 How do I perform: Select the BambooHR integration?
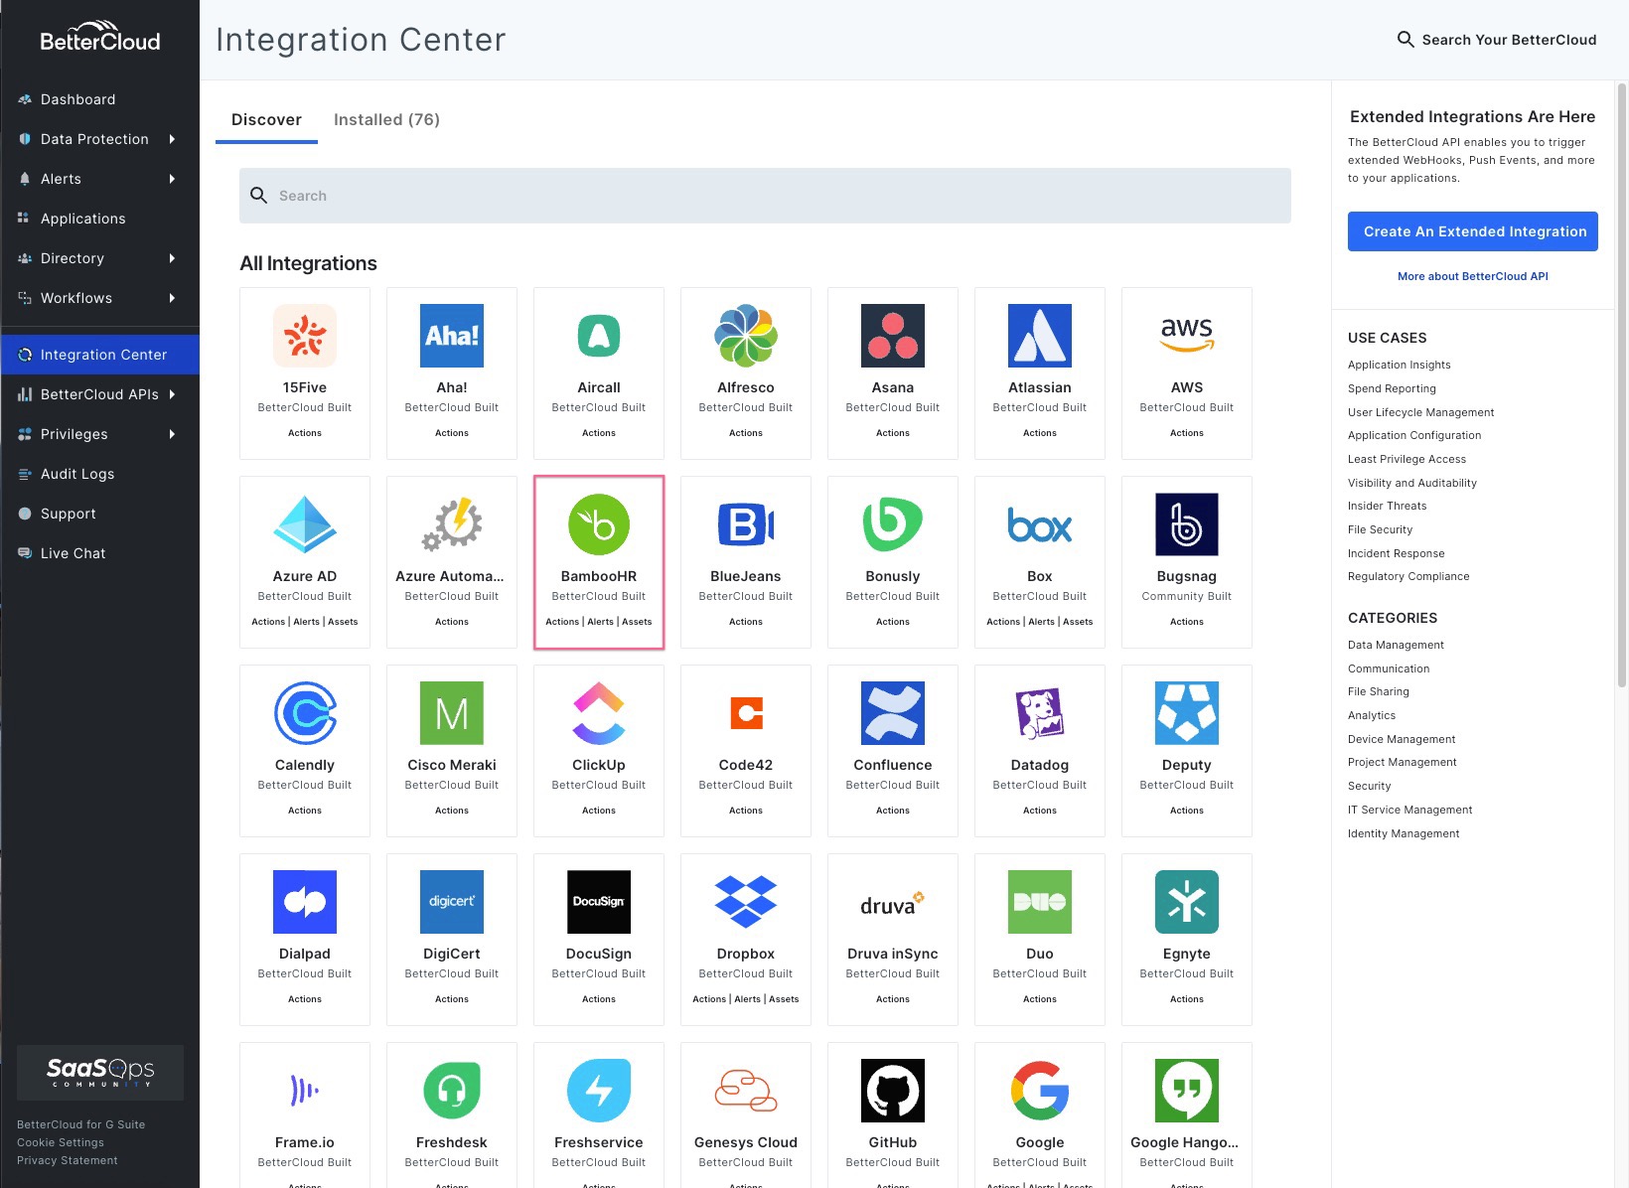[598, 561]
